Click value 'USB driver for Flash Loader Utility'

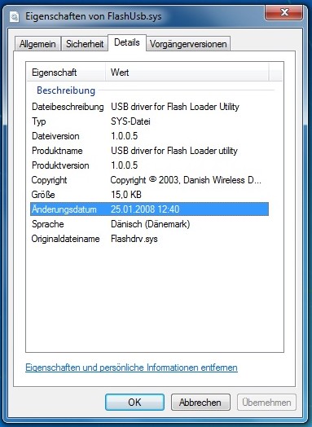[x=175, y=107]
